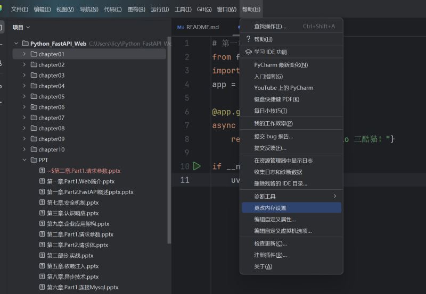Viewport: 426px width, 294px height.
Task: Click the file icon of 第七章.安全机制.pptx
Action: 42,203
